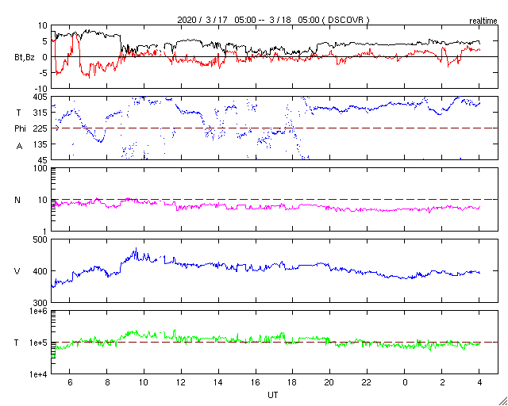Click the "-10" tick on the Bt,Bz axis

[x=42, y=89]
